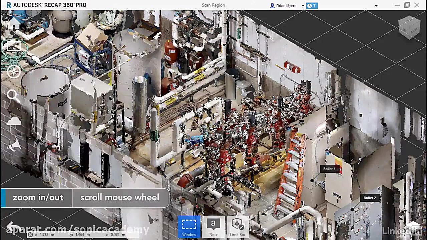
Task: Click the announcements megaphone icon
Action: 14,145
